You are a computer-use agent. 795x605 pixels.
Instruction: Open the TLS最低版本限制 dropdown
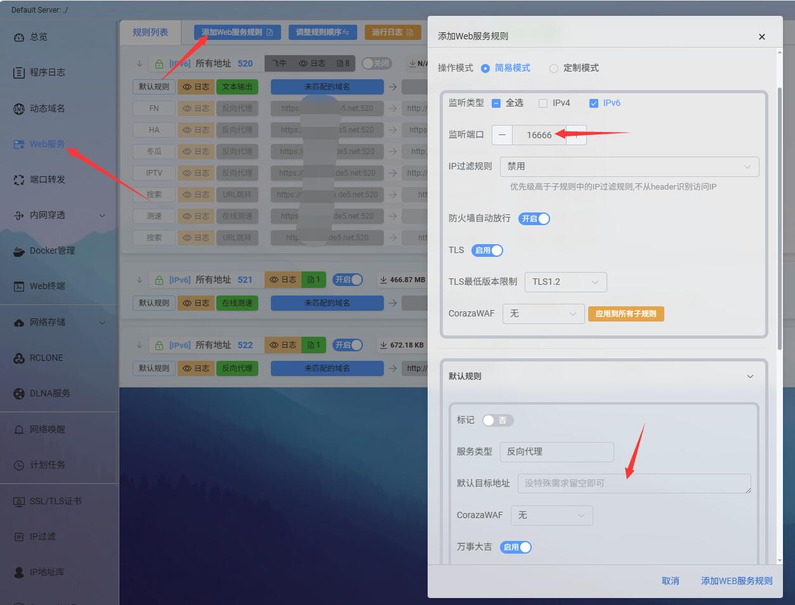click(x=565, y=282)
